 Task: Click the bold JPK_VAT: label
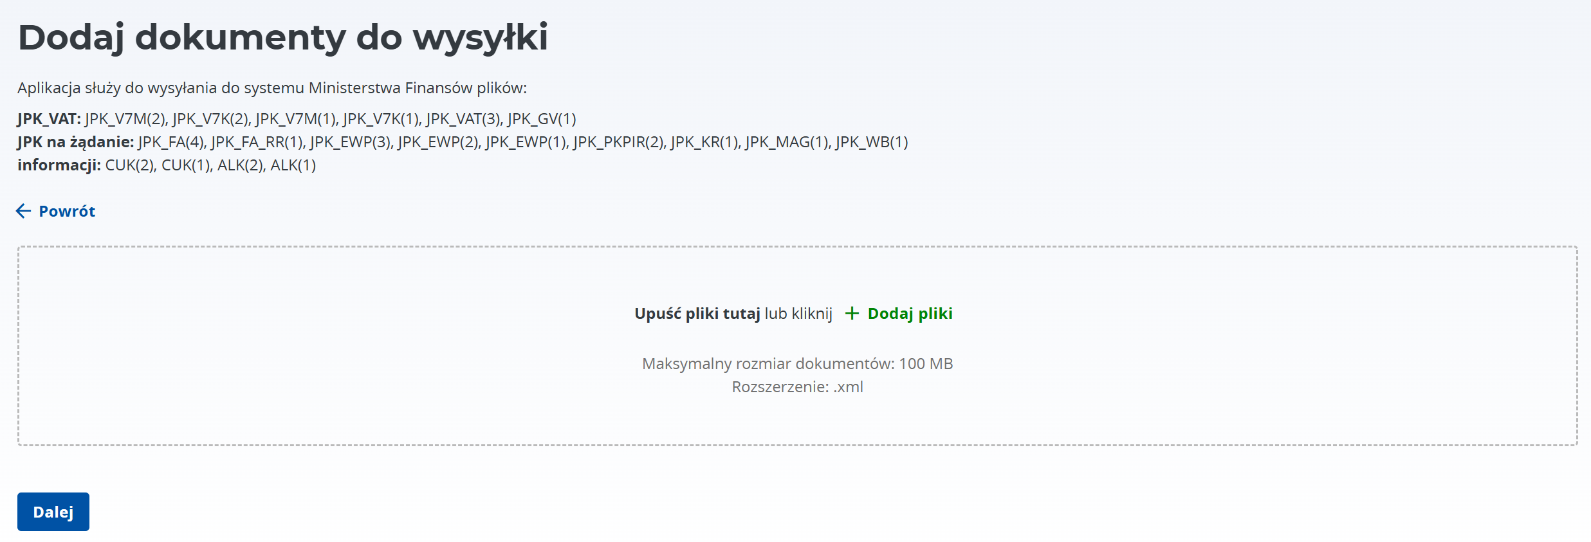pyautogui.click(x=49, y=119)
